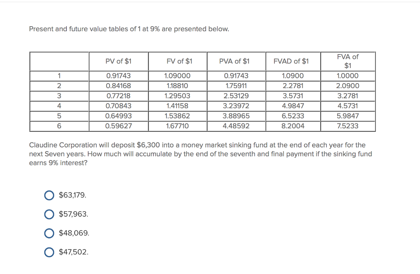Click the PV of $1 column header
This screenshot has width=420, height=274.
(x=119, y=61)
